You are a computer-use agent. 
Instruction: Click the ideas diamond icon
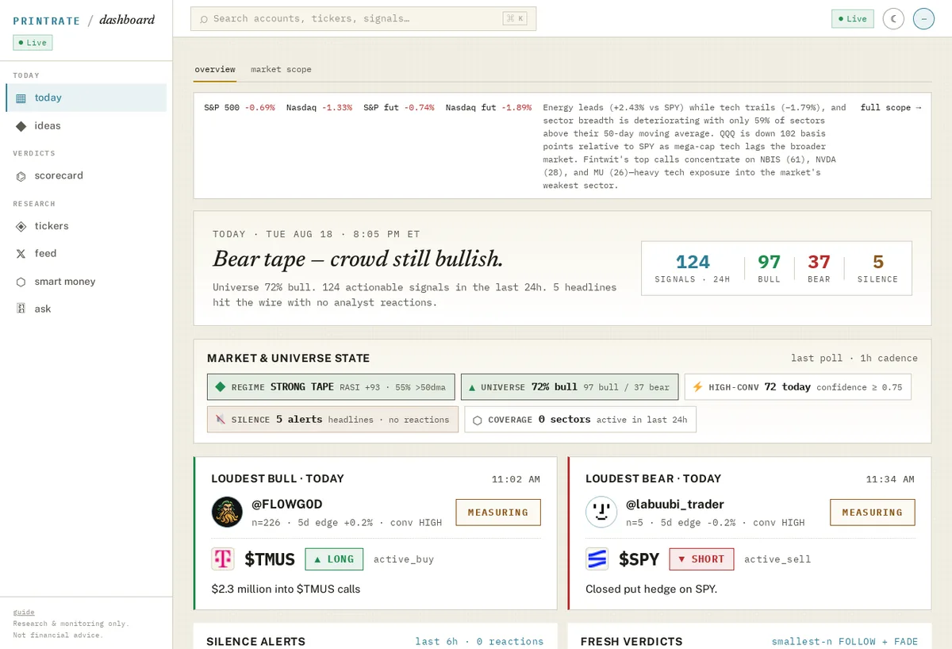tap(21, 126)
